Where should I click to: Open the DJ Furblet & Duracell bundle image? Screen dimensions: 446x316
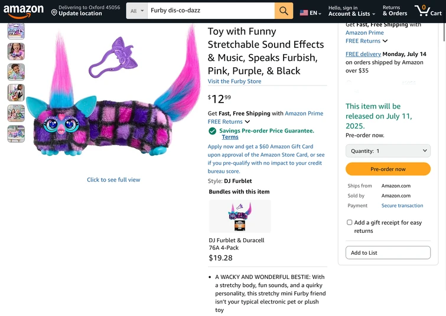coord(240,216)
